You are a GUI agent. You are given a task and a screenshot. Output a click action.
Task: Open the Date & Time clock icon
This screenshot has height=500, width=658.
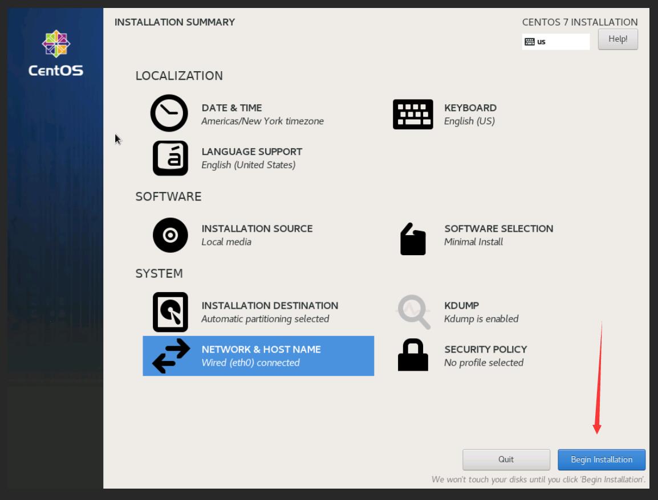click(x=169, y=113)
